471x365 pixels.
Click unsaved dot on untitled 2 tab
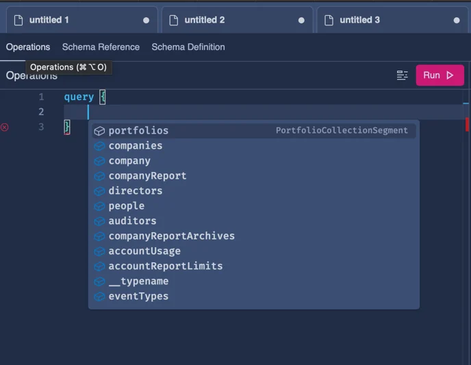pos(301,21)
